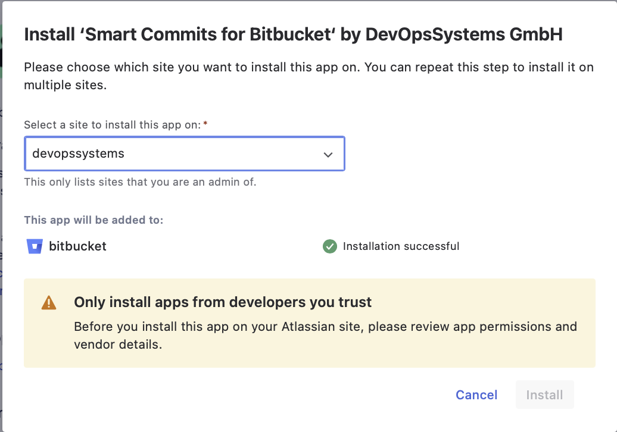
Task: Click 'This only lists sites' helper text
Action: [x=140, y=182]
